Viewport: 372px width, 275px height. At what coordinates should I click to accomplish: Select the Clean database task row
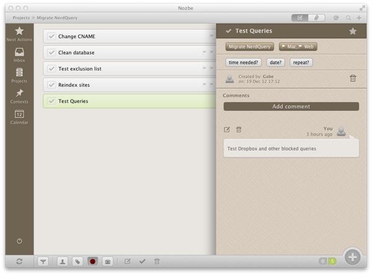(x=130, y=53)
